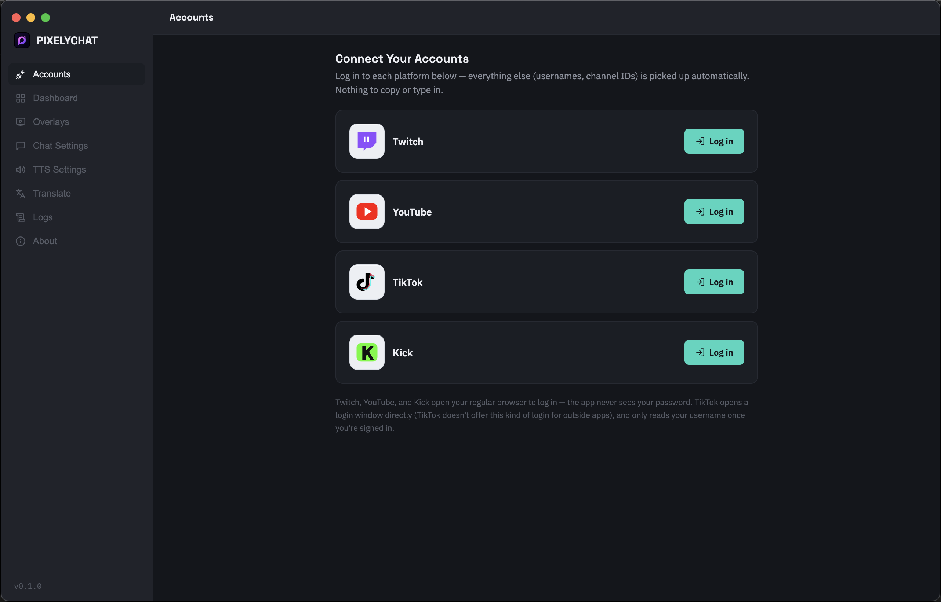The width and height of the screenshot is (941, 602).
Task: Switch to the Translate section
Action: coord(77,194)
